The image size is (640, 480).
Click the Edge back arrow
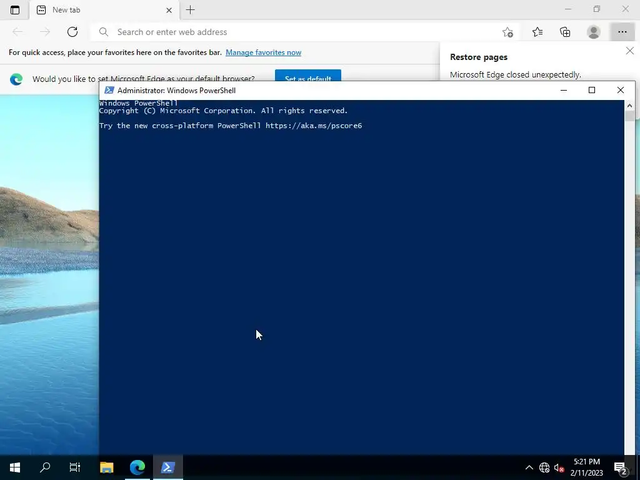pyautogui.click(x=17, y=32)
